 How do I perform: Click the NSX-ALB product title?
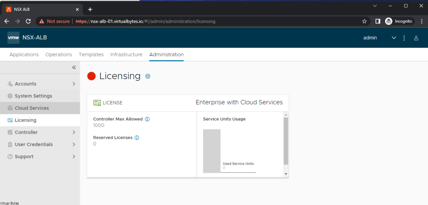point(35,38)
